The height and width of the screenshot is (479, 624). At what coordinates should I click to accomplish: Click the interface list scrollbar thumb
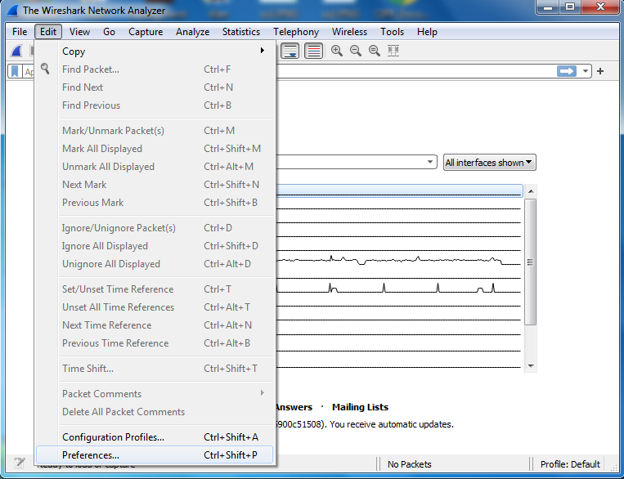click(531, 262)
